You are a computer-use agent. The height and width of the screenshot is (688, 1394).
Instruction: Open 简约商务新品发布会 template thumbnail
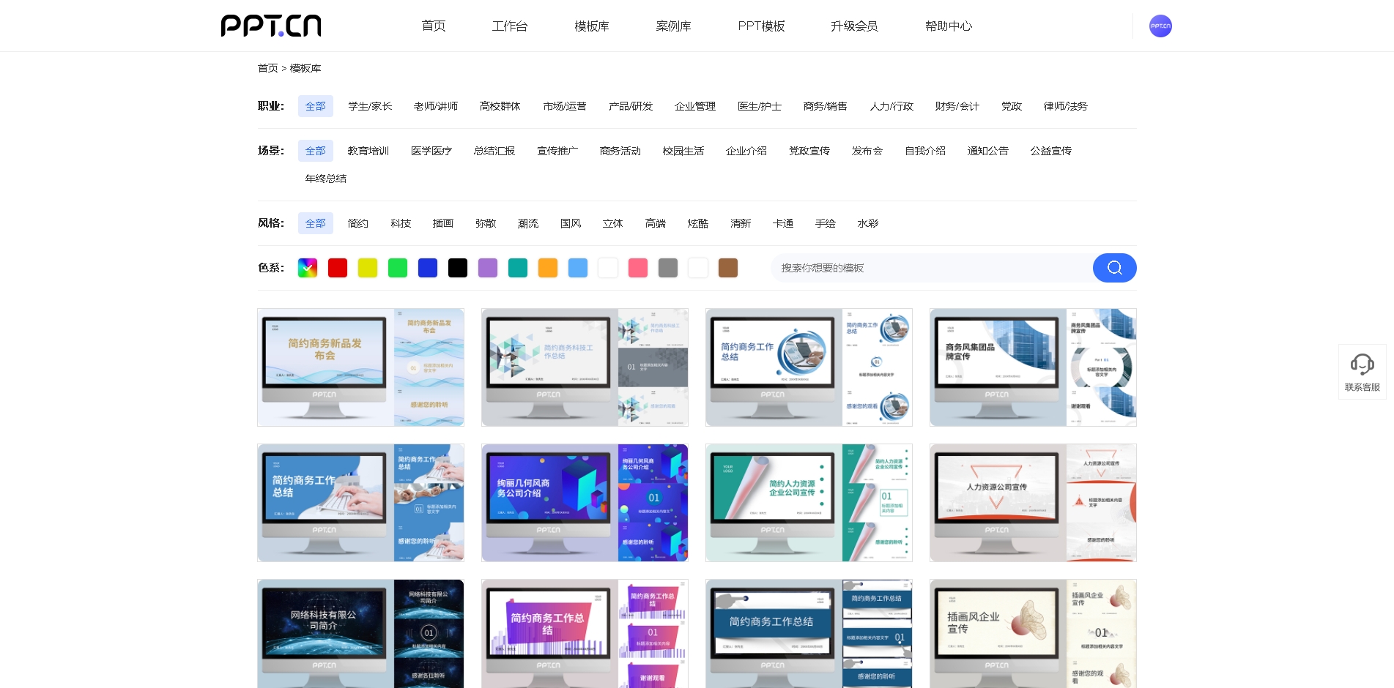tap(360, 367)
